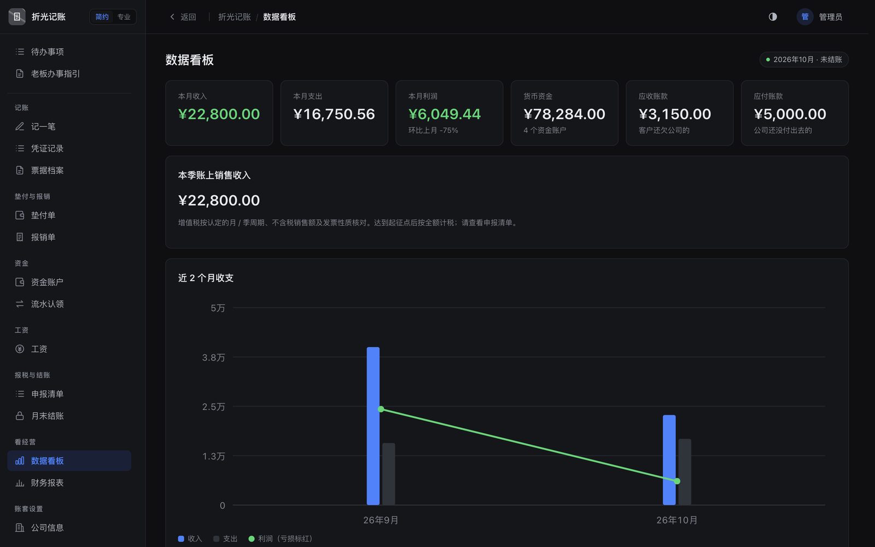Click the 货币资金 card
Image resolution: width=875 pixels, height=547 pixels.
click(564, 113)
